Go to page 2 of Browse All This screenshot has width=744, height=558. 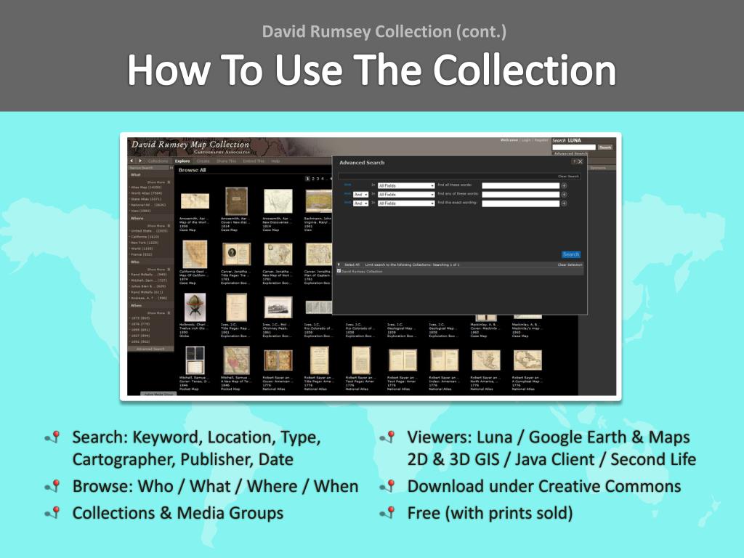[x=312, y=179]
